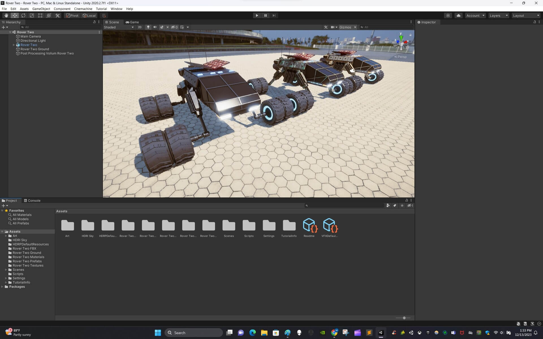Expand Rover Two object in Hierarchy
Viewport: 543px width, 339px height.
14,45
